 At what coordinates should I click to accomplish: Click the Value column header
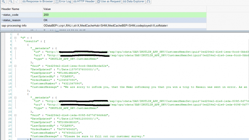coord(47,9)
